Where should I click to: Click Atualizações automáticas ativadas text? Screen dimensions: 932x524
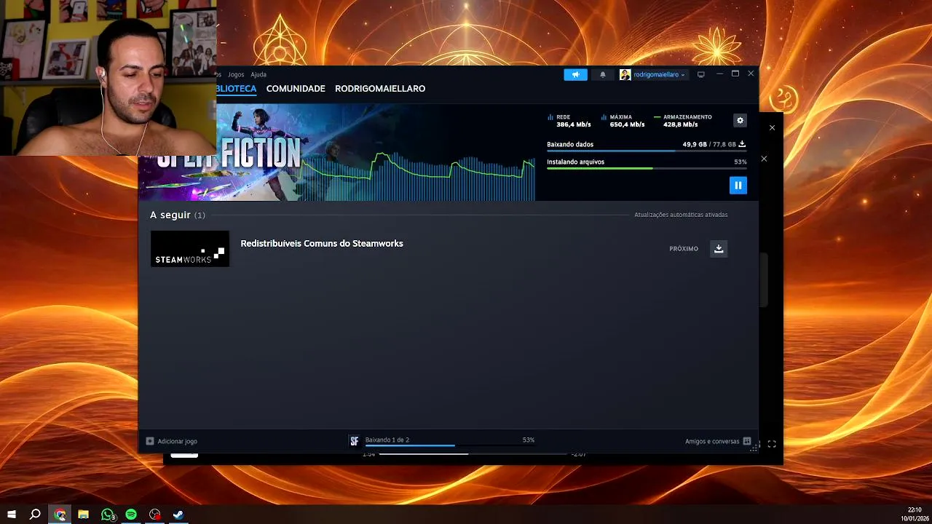tap(681, 215)
